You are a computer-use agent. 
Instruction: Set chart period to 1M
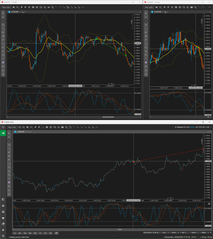coord(25,233)
